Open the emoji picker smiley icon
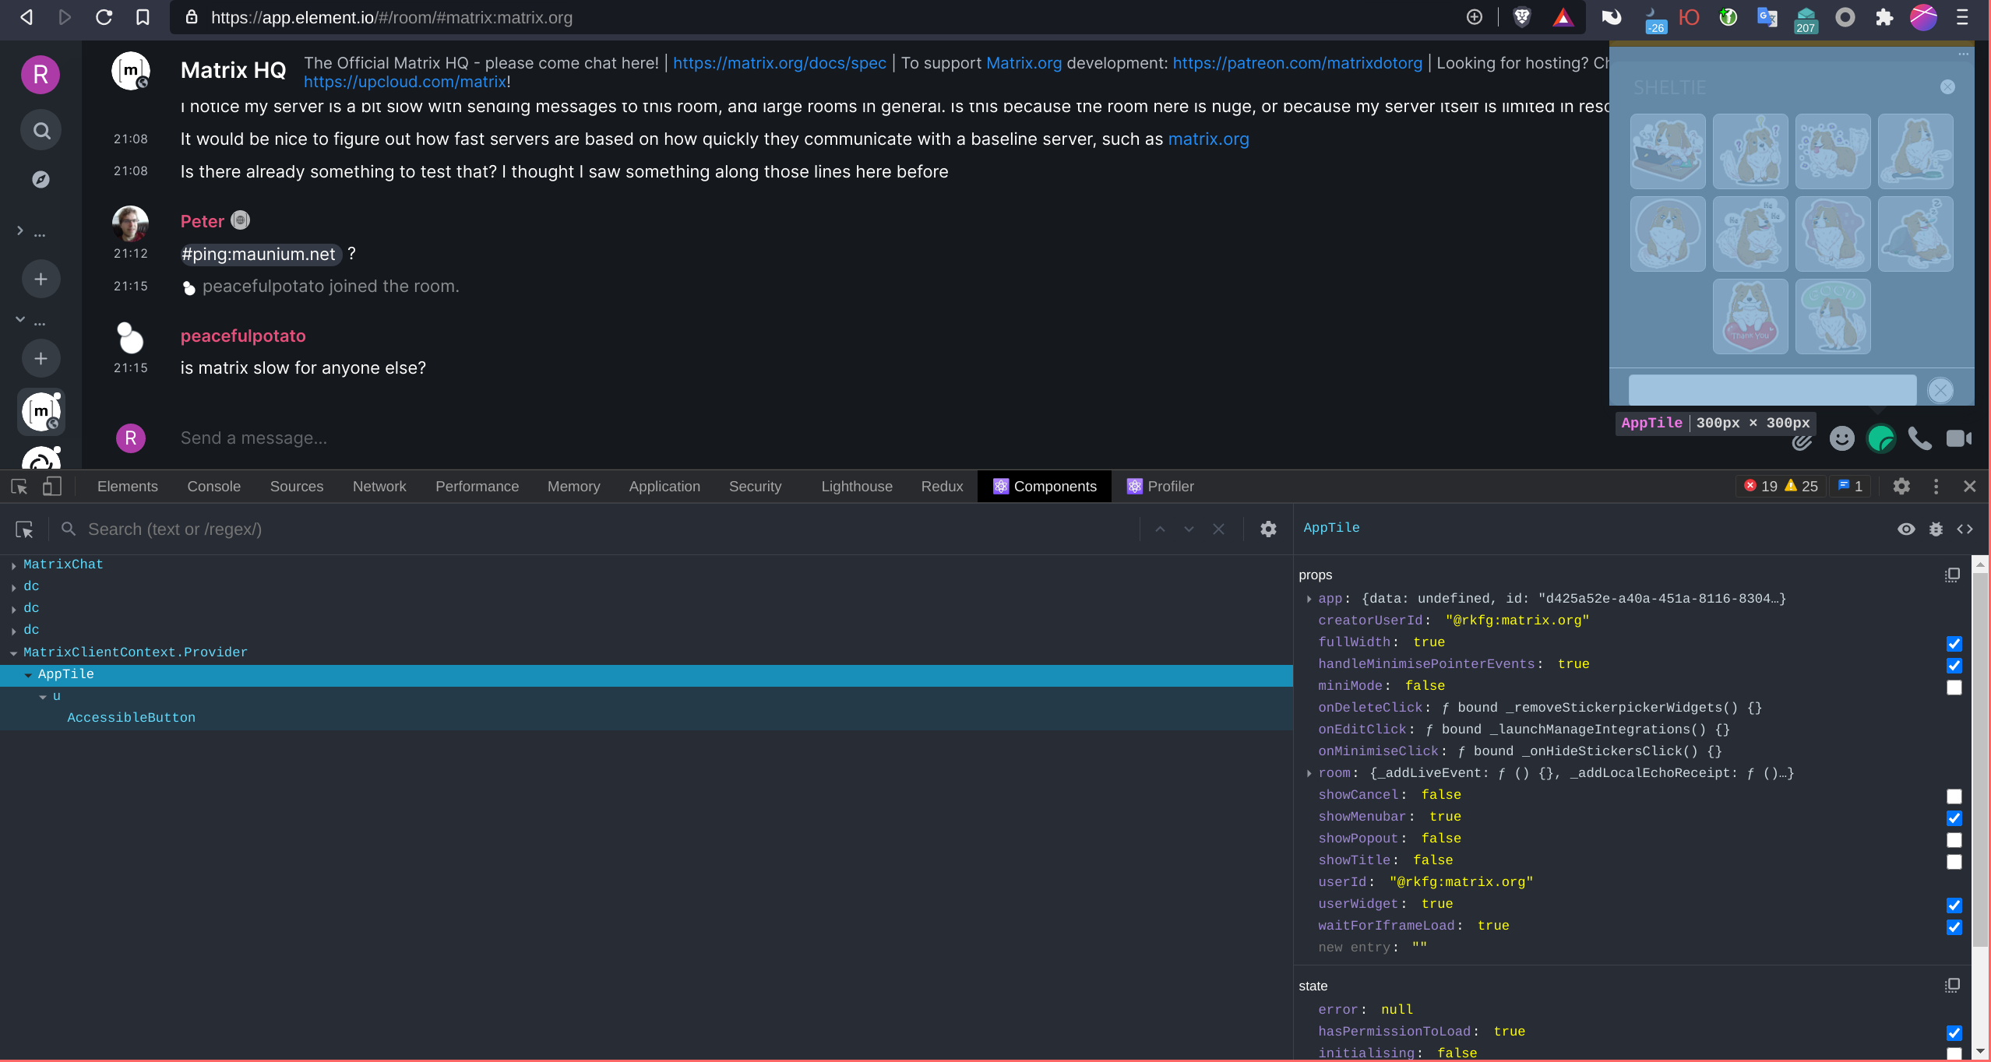Viewport: 1991px width, 1062px height. (1841, 438)
